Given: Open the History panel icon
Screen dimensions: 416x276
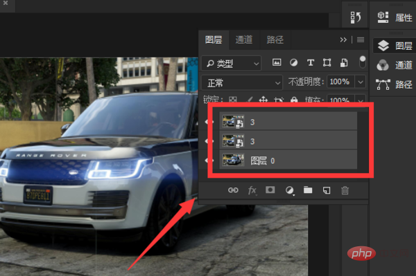Looking at the screenshot, I should [355, 17].
